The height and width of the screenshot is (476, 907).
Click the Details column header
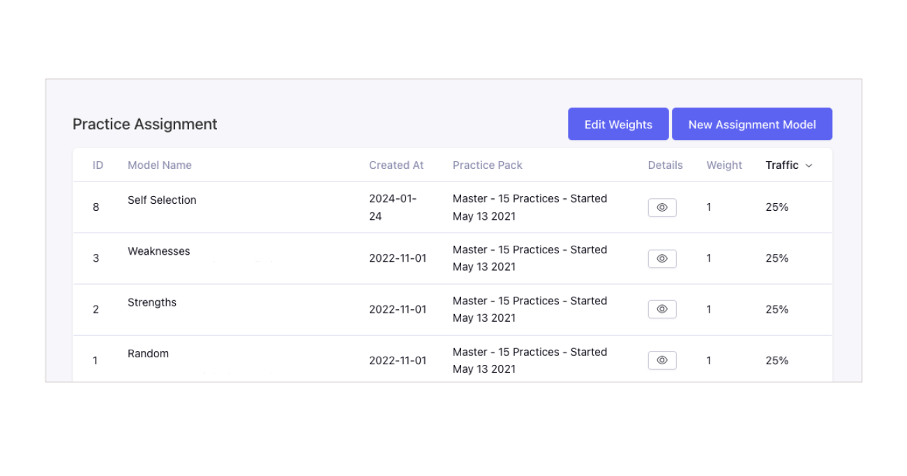(x=664, y=165)
